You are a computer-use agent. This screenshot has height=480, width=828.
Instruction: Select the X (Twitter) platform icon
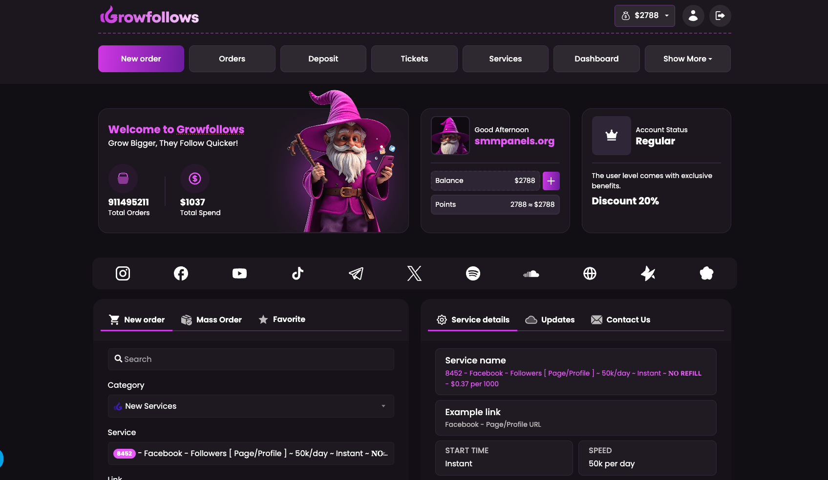(x=414, y=273)
